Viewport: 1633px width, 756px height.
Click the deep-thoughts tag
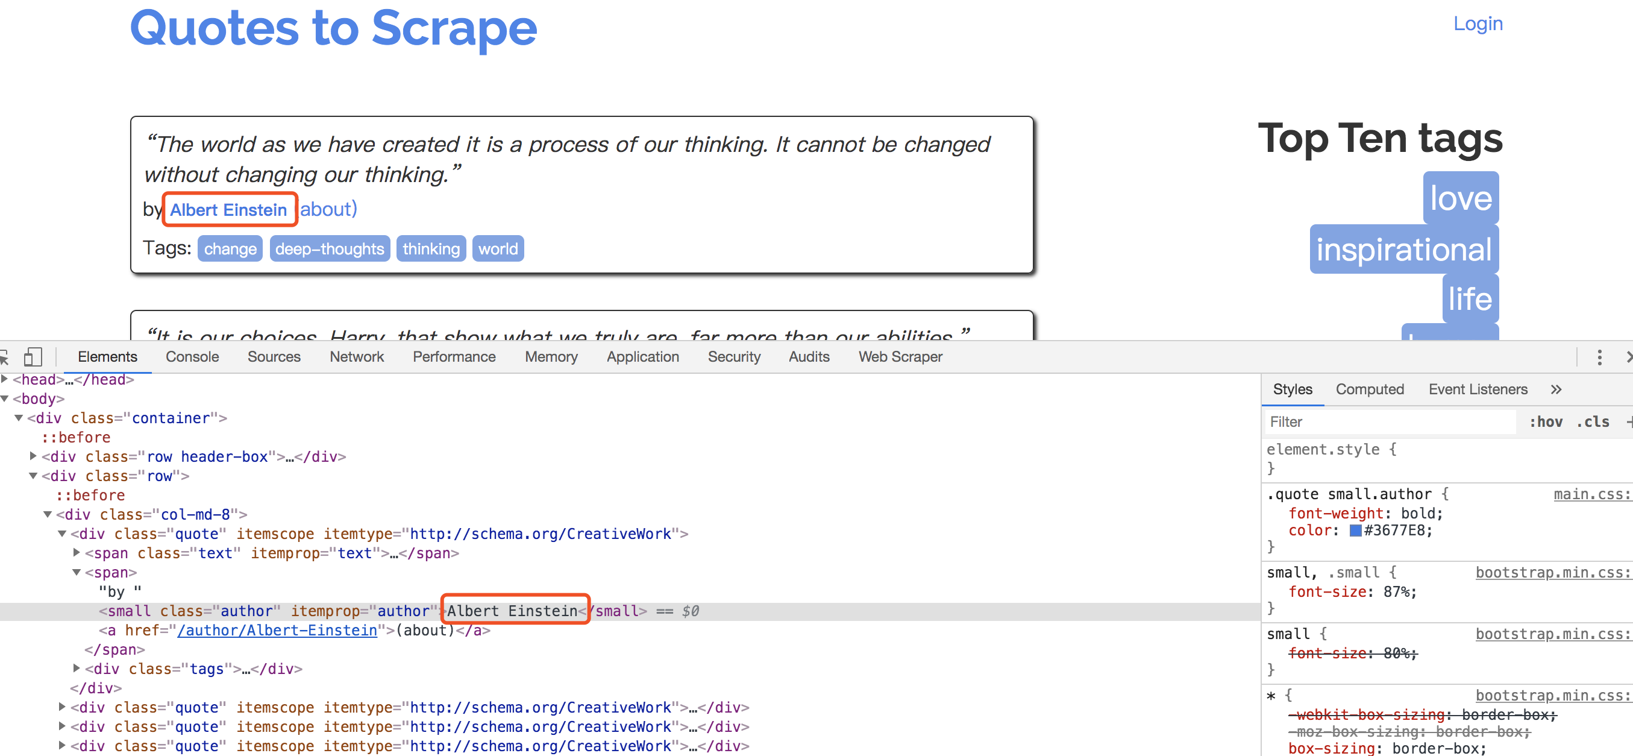click(x=329, y=248)
